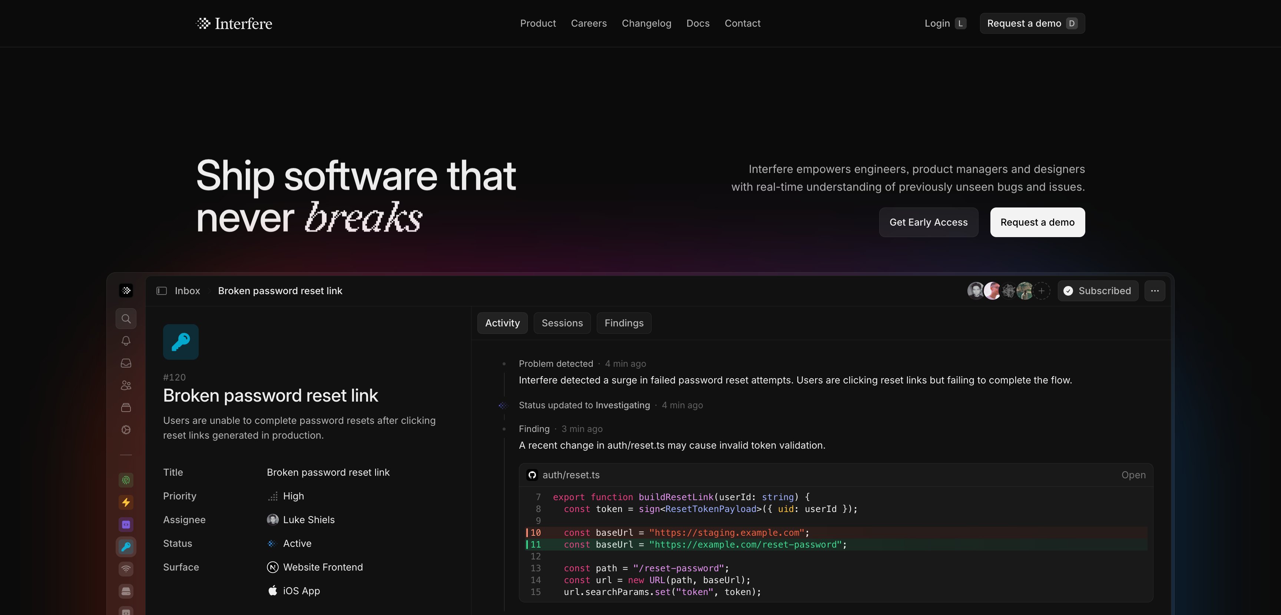Select the hard drive issue icon
This screenshot has width=1281, height=615.
tap(126, 591)
